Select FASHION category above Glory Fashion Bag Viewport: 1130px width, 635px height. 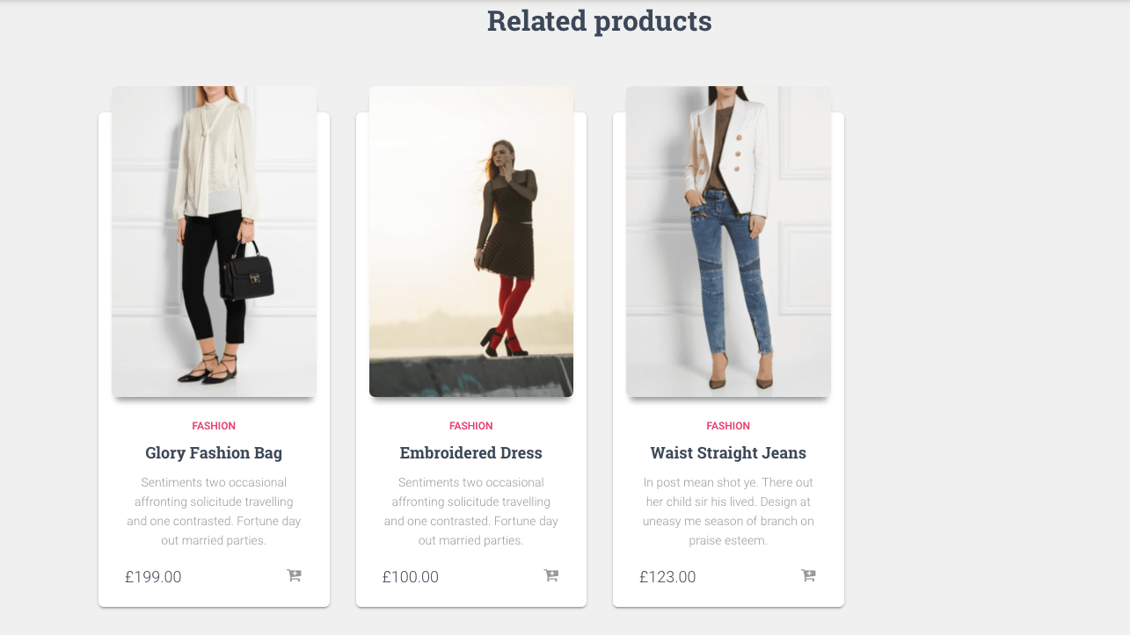click(214, 426)
